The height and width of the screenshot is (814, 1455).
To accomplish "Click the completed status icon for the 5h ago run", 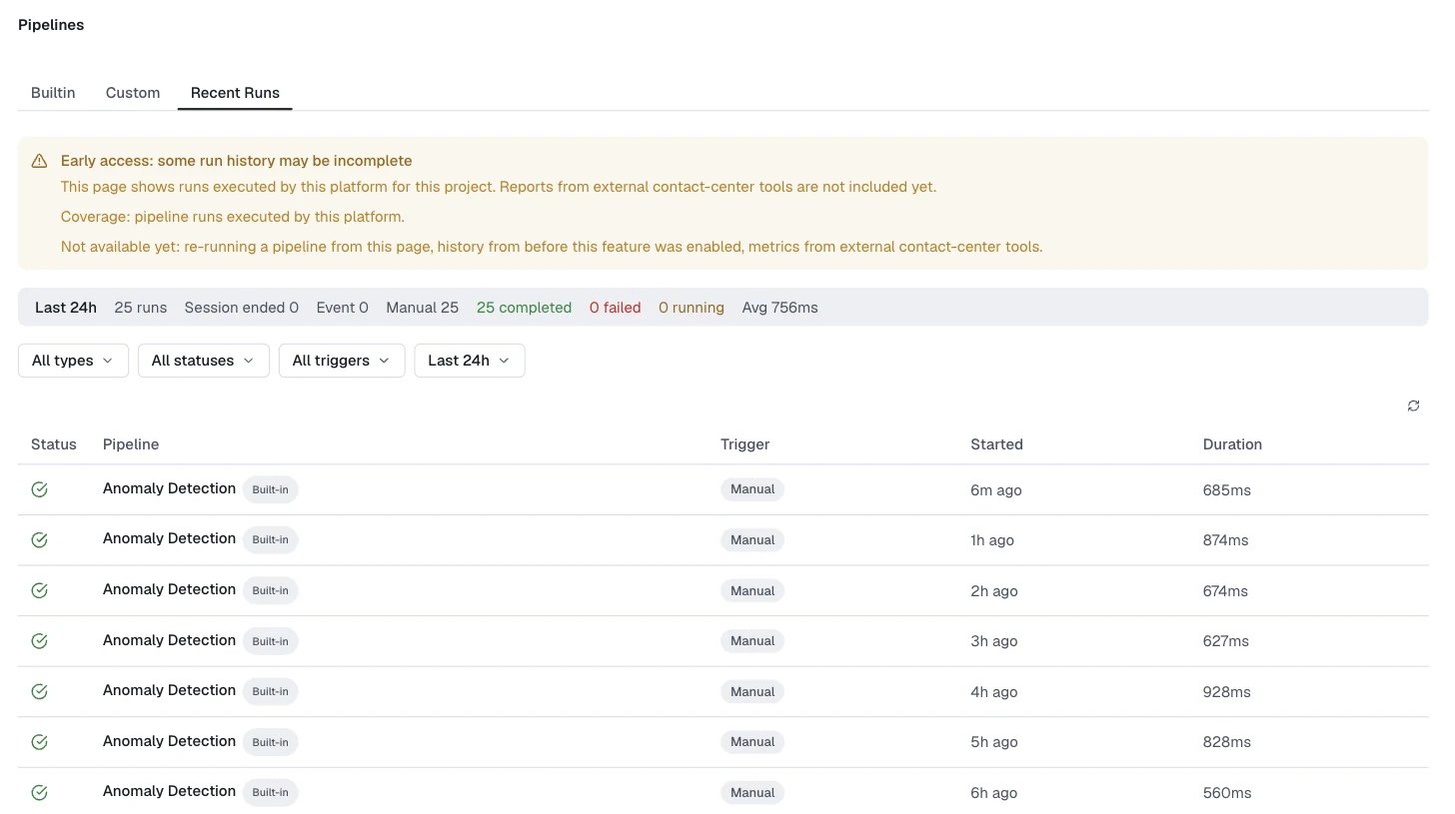I will click(x=40, y=742).
